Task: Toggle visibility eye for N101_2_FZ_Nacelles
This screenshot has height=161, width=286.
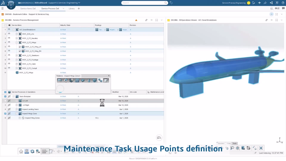Action: coord(9,38)
